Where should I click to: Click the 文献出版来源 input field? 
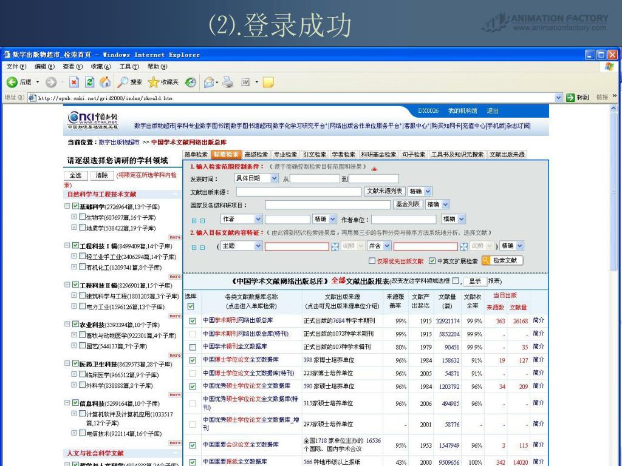298,192
